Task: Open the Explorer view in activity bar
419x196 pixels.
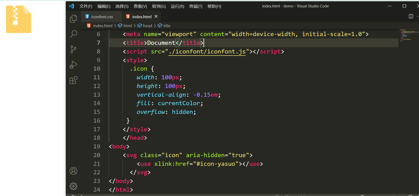Action: point(73,18)
